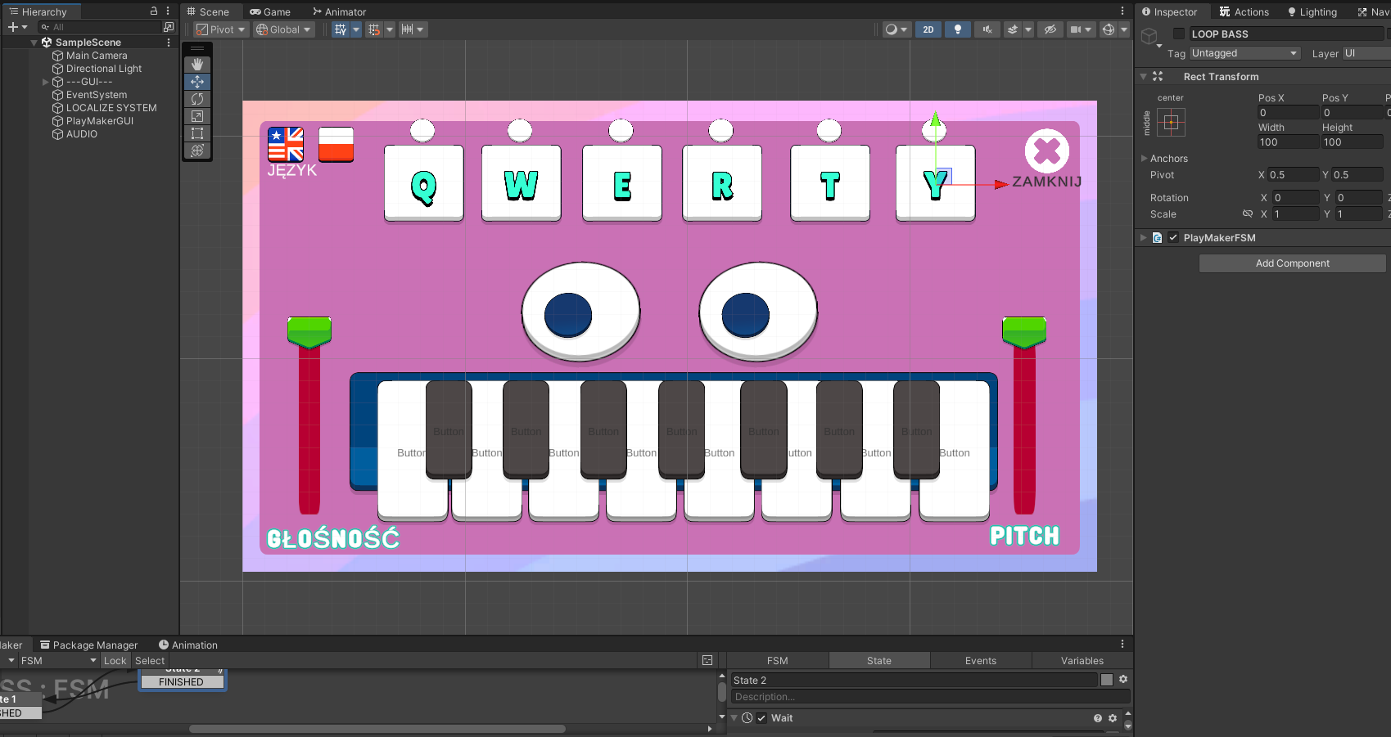Expand the Anchors section
The width and height of the screenshot is (1391, 737).
[1145, 159]
